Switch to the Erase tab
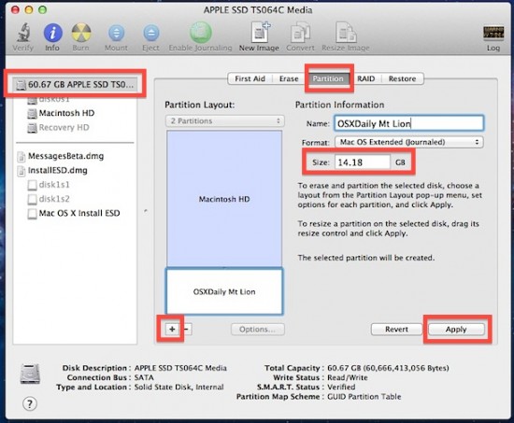Image resolution: width=514 pixels, height=423 pixels. [289, 78]
